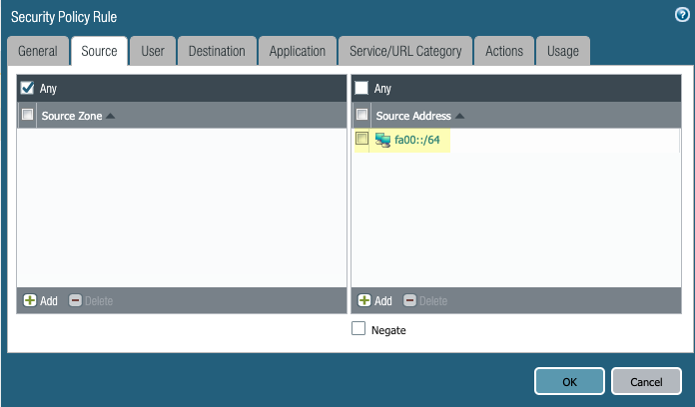Viewport: 695px width, 407px height.
Task: Sort by the Source Address column arrow
Action: click(459, 116)
